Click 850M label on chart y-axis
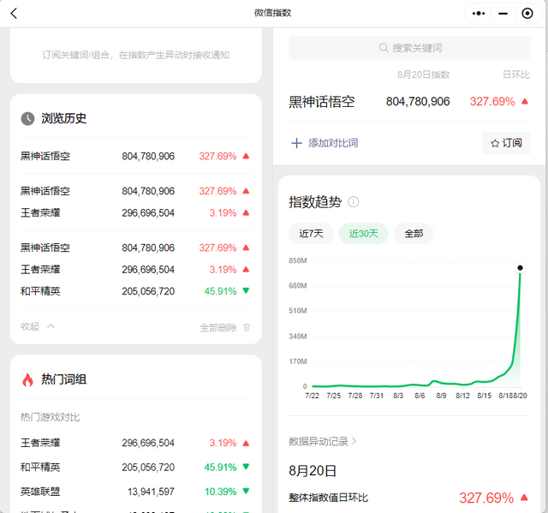This screenshot has height=513, width=548. click(x=298, y=260)
